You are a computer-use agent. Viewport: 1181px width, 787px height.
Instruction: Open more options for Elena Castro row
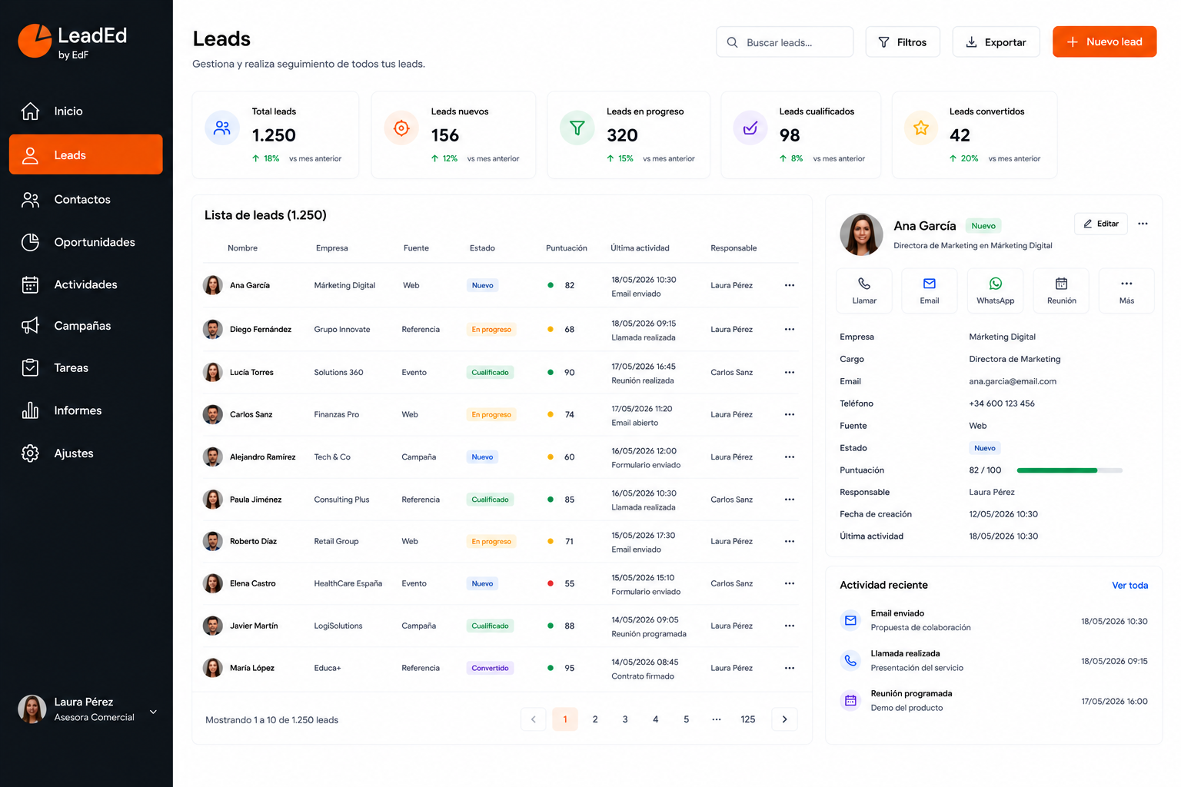click(x=790, y=583)
